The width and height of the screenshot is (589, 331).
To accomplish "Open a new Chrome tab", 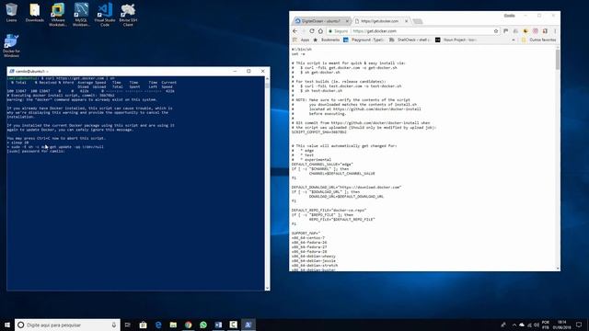I will (417, 21).
